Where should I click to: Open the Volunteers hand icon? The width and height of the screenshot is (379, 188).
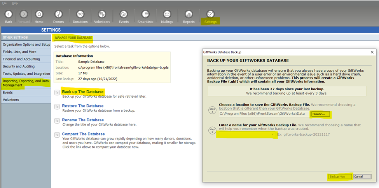point(102,14)
